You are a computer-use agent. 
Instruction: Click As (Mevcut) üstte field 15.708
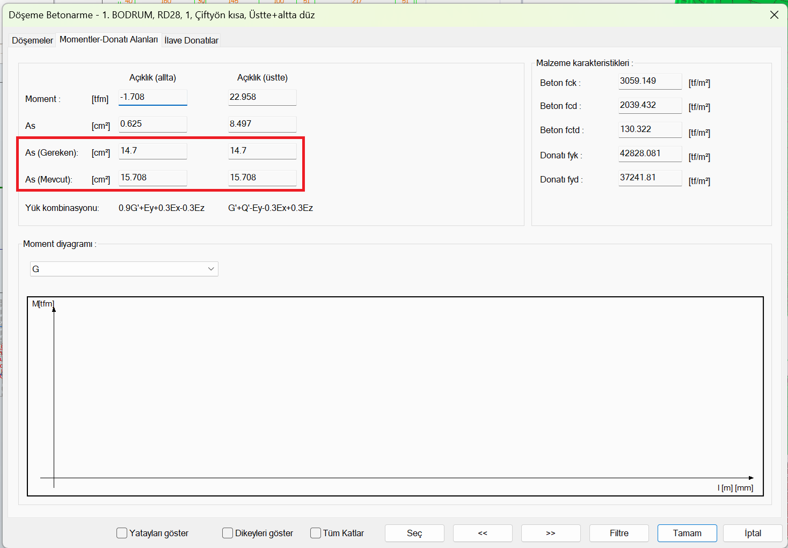pos(262,178)
